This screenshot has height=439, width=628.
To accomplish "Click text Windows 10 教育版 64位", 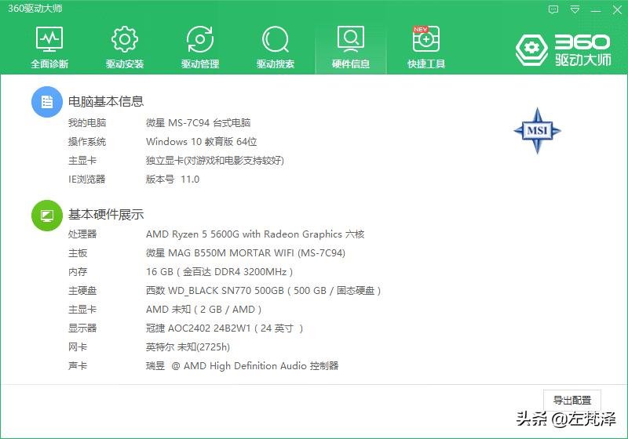I will click(202, 142).
